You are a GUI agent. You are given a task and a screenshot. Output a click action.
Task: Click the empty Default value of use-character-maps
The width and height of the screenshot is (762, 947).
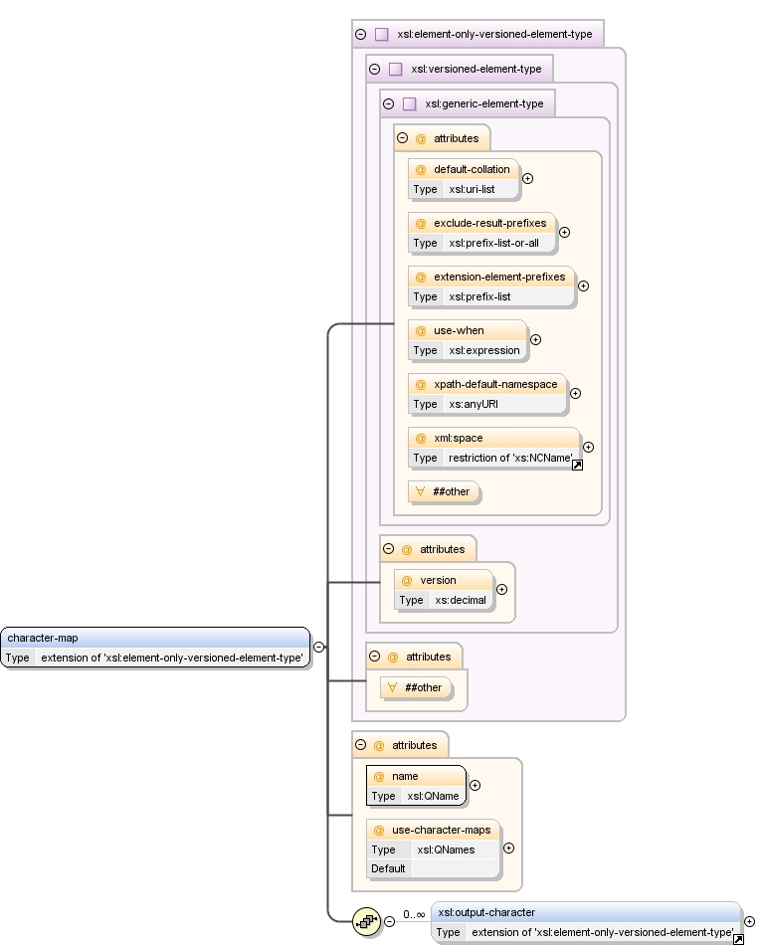pos(456,869)
